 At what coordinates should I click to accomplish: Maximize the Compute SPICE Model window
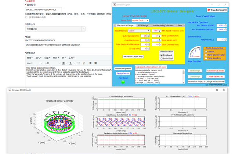[x=217, y=90]
